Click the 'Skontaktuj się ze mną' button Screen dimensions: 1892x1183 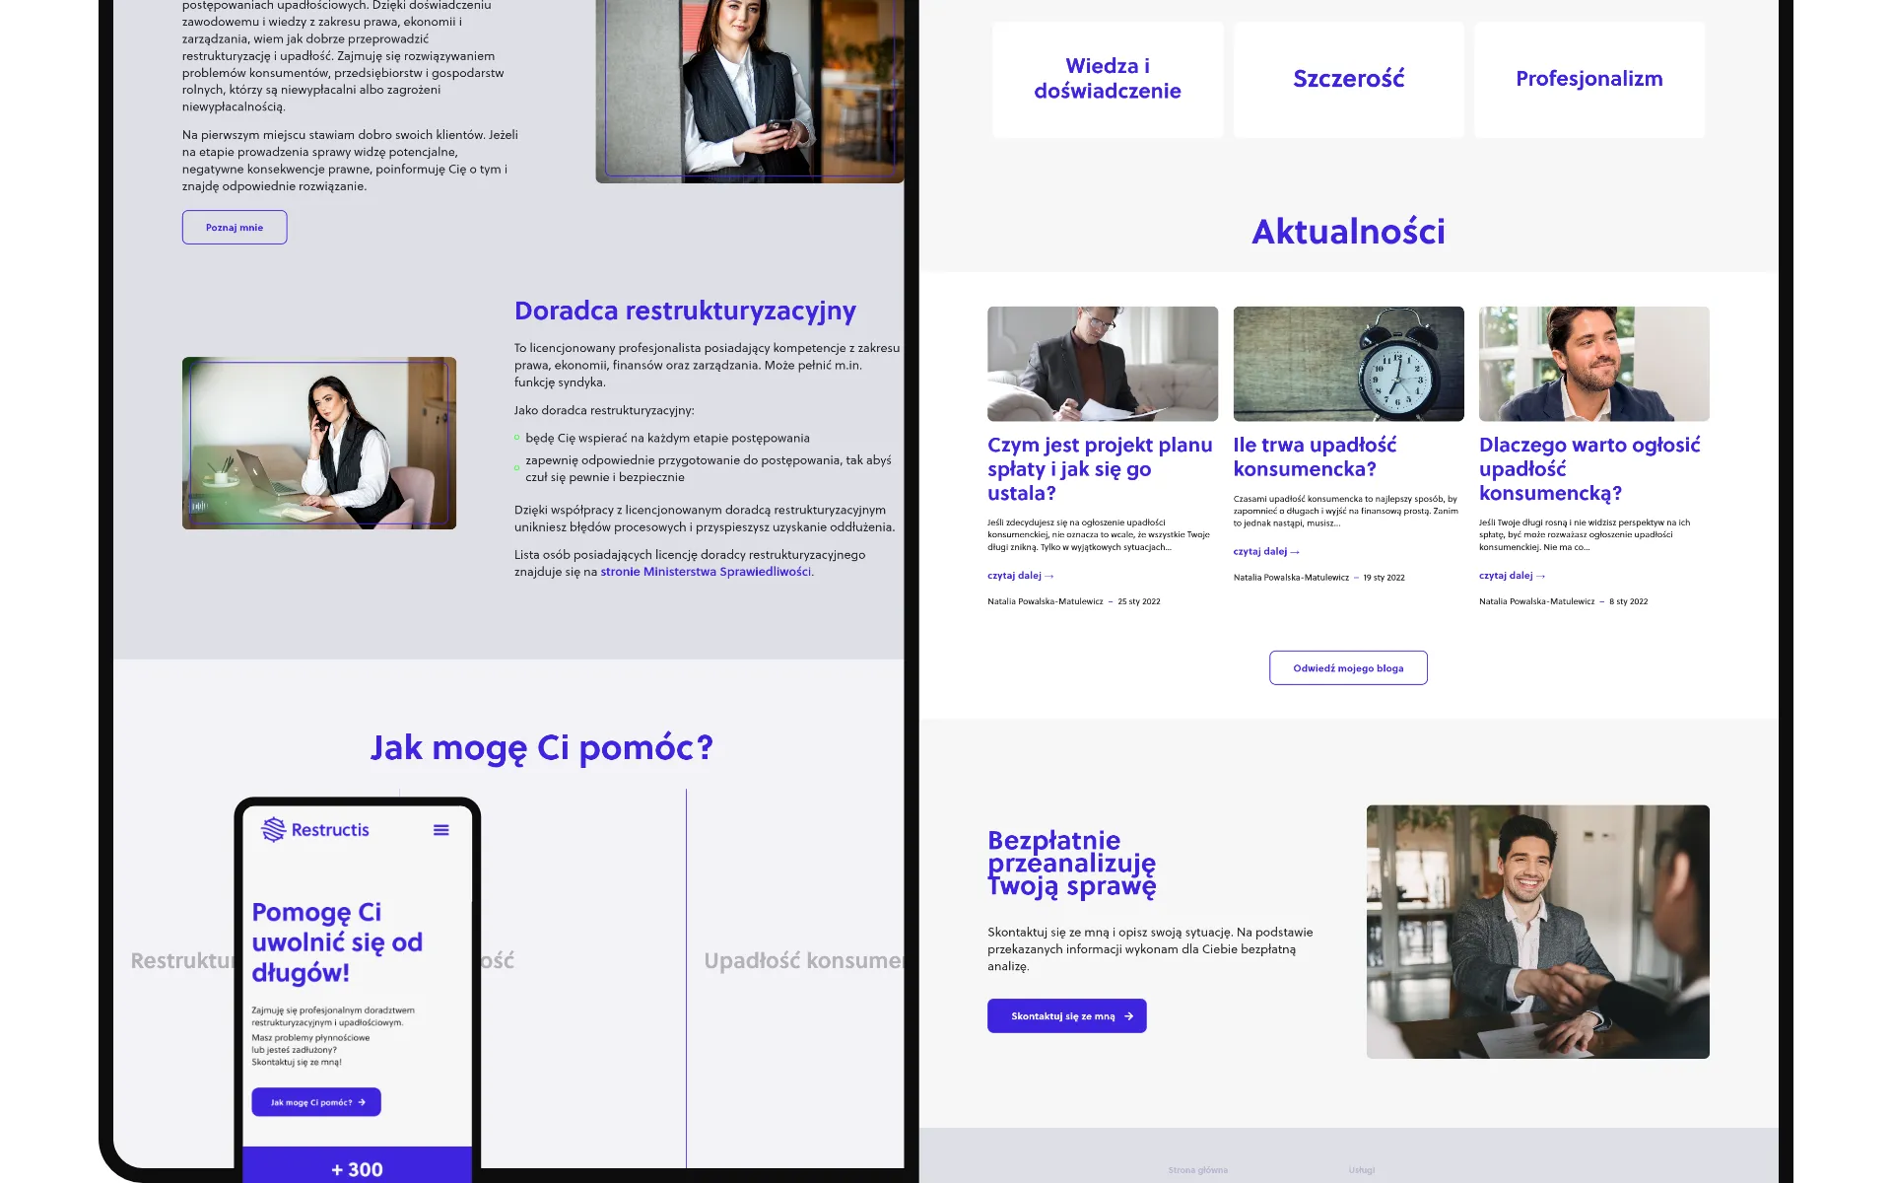(1066, 1016)
